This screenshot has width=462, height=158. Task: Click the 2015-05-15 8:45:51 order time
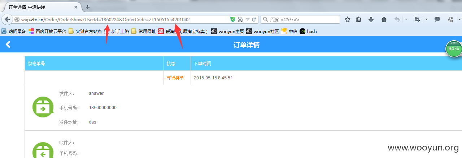point(213,78)
